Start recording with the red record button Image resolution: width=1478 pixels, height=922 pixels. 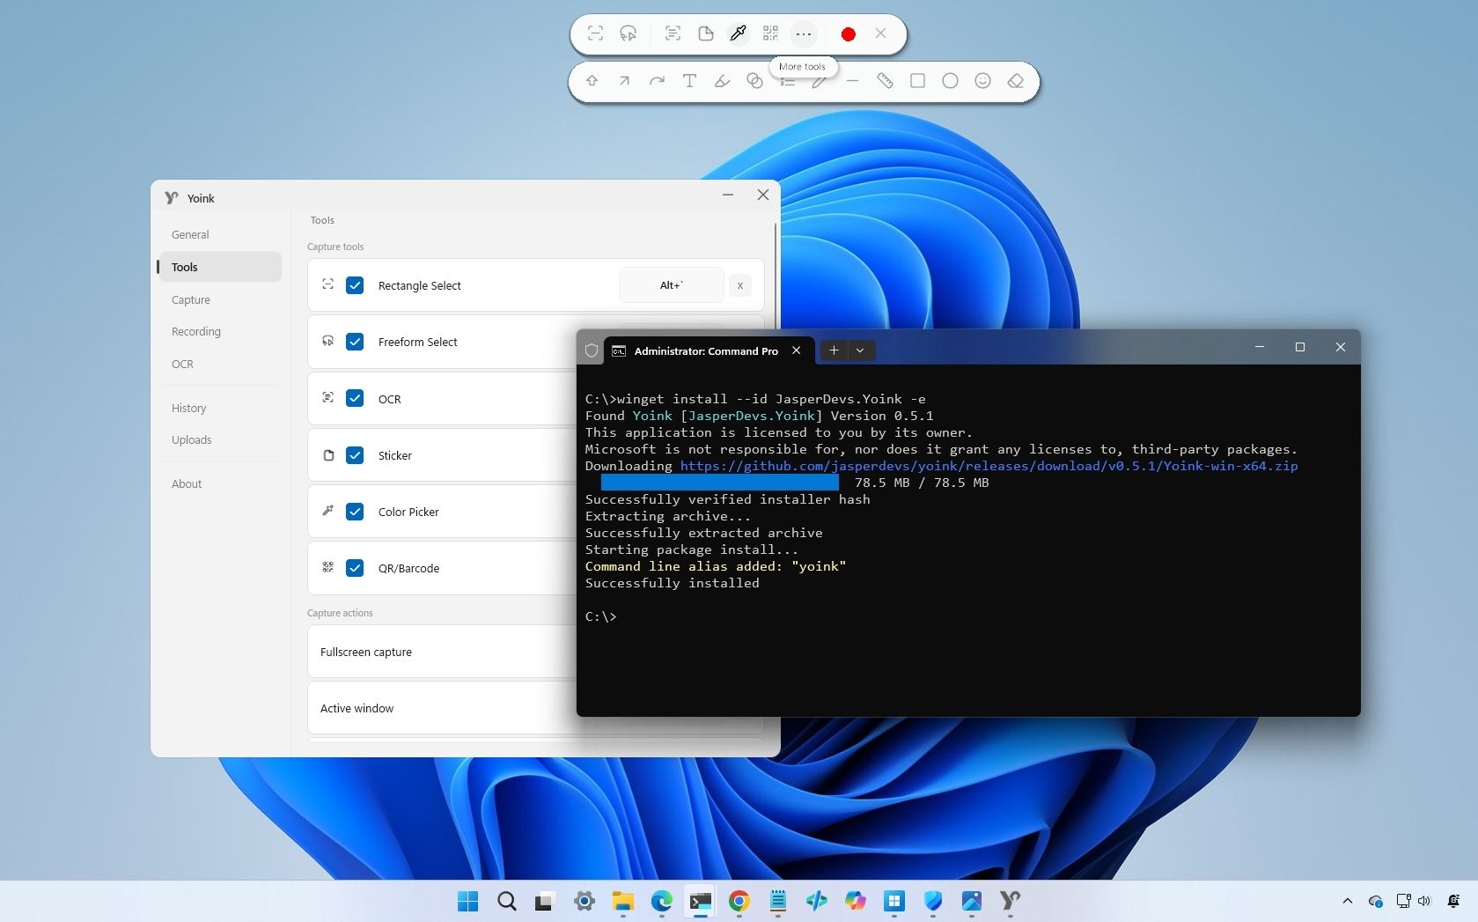[848, 33]
